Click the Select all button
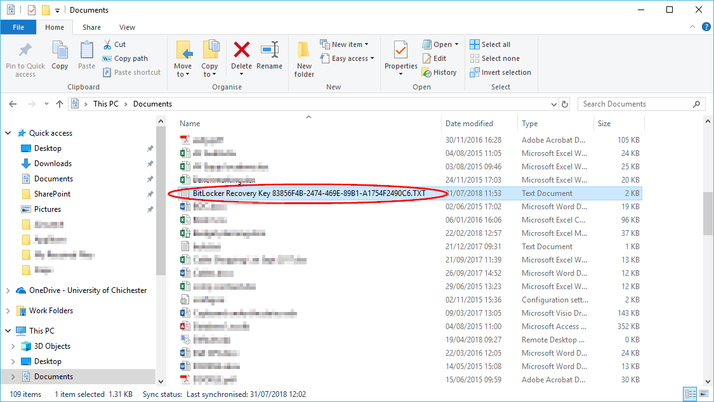Image resolution: width=714 pixels, height=402 pixels. click(x=490, y=44)
